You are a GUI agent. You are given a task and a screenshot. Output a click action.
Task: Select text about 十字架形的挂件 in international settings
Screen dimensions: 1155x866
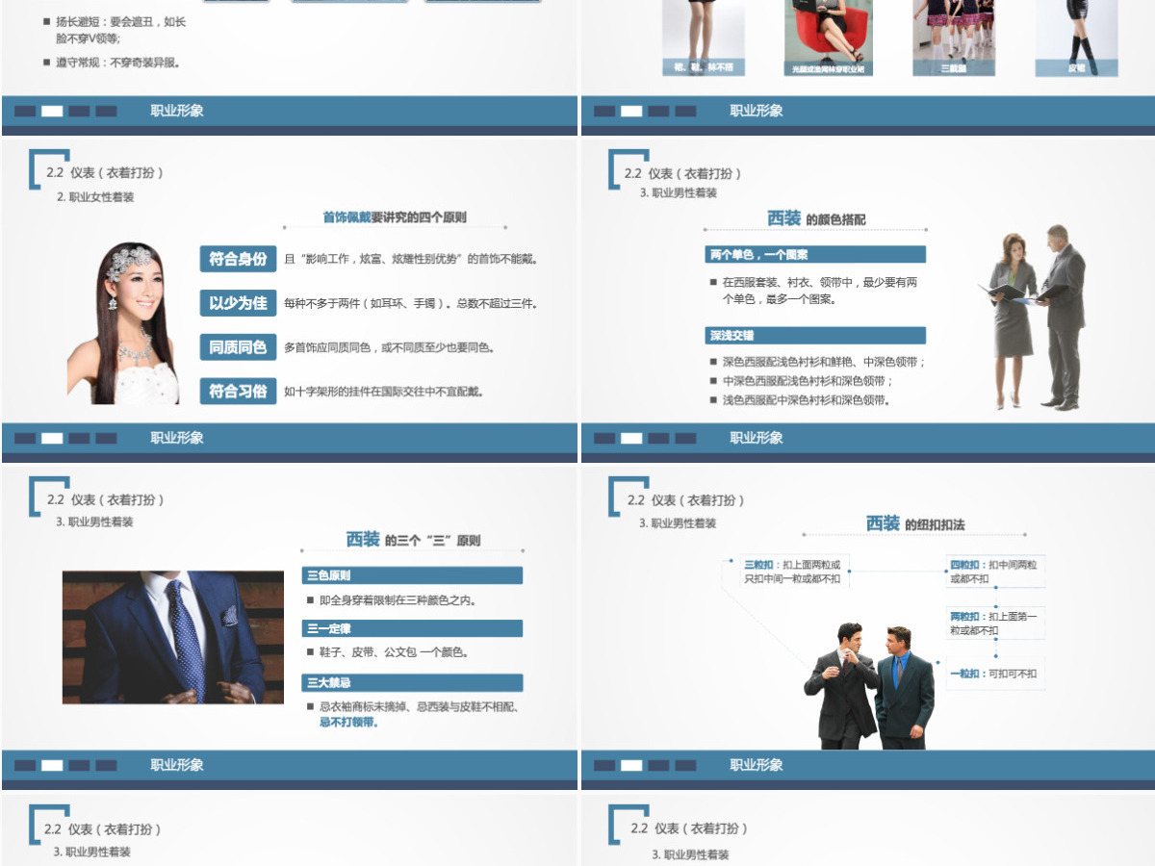coord(384,392)
